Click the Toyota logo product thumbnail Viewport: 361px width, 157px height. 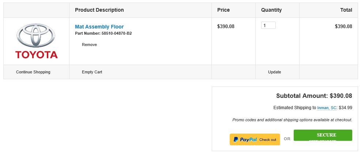pos(36,41)
